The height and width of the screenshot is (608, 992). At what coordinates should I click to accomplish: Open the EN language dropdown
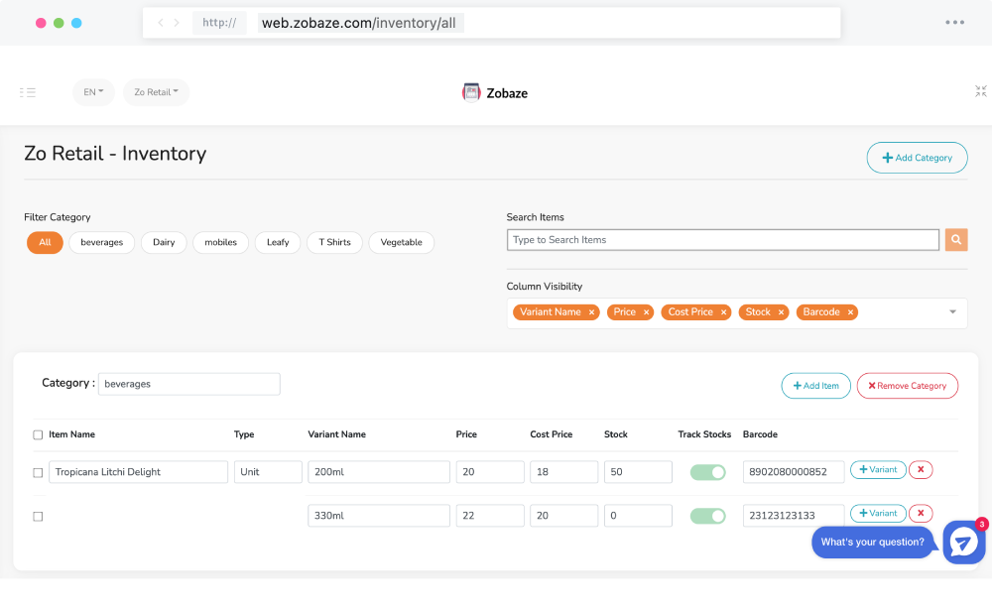point(93,92)
